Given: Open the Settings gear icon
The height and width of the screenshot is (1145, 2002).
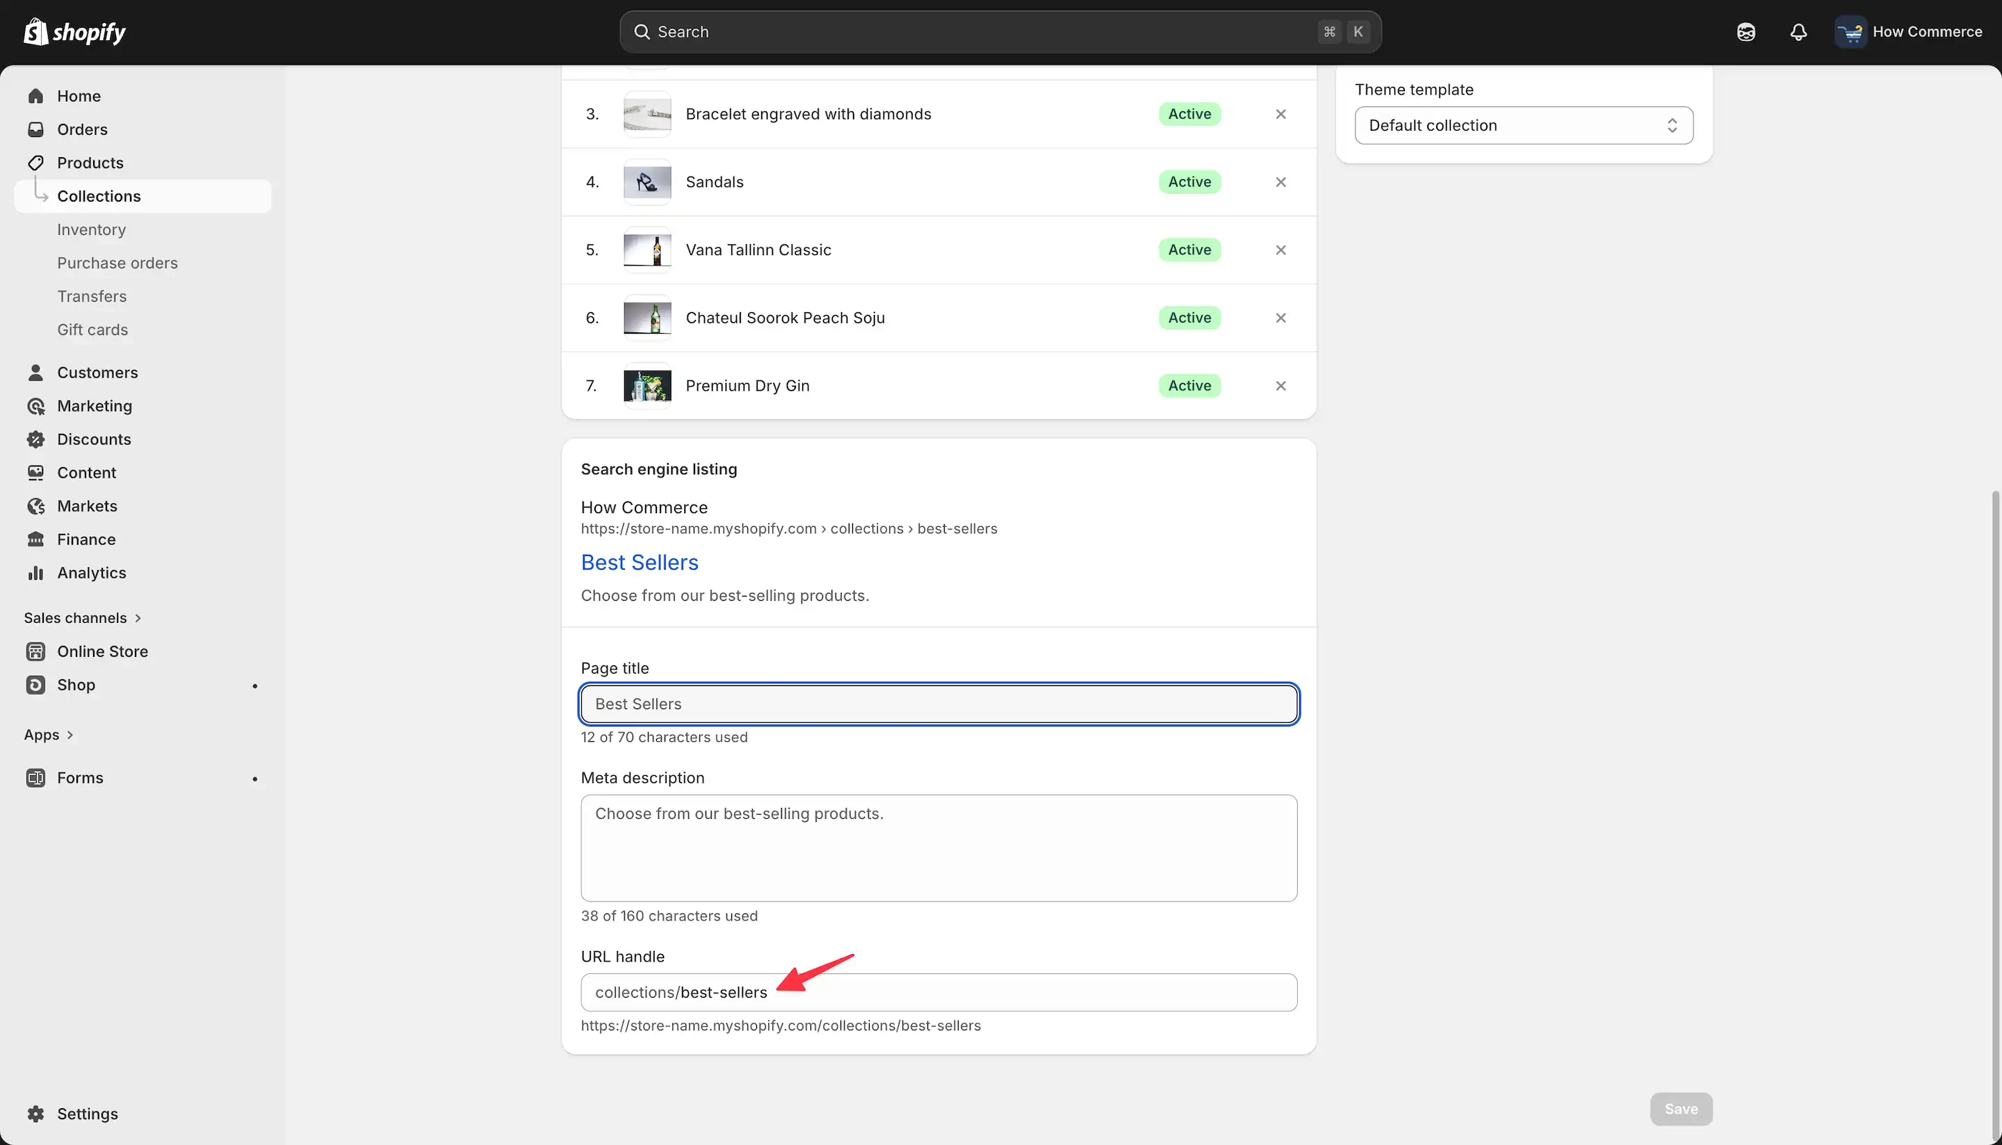Looking at the screenshot, I should pyautogui.click(x=35, y=1114).
